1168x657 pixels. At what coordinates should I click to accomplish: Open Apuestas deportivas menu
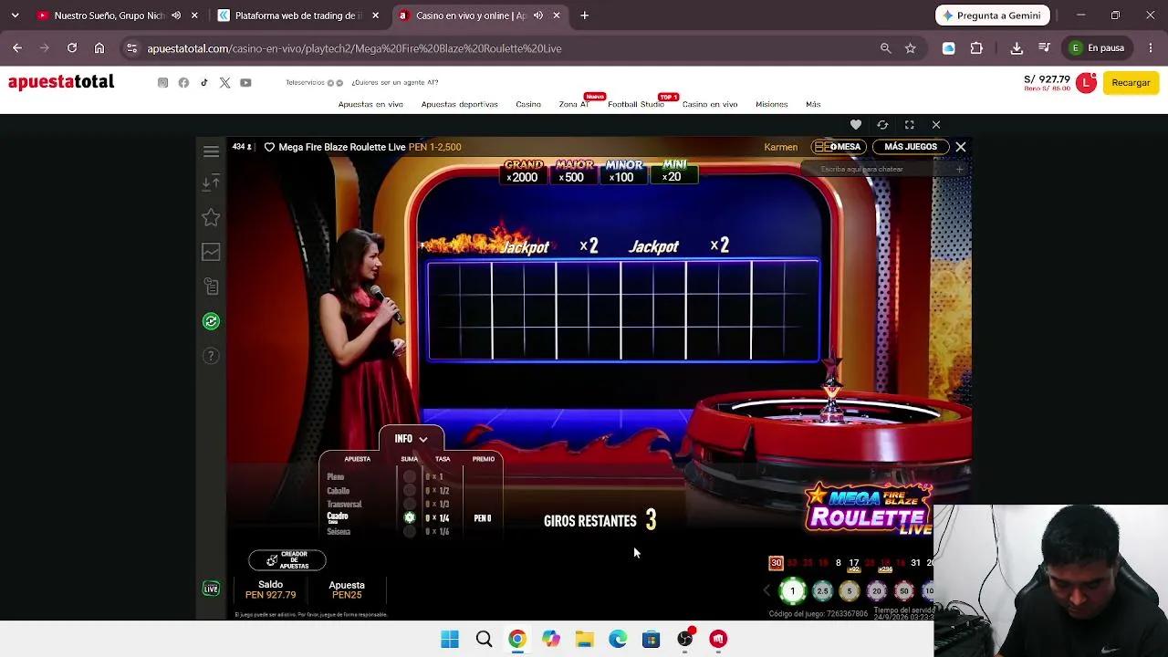pyautogui.click(x=459, y=104)
